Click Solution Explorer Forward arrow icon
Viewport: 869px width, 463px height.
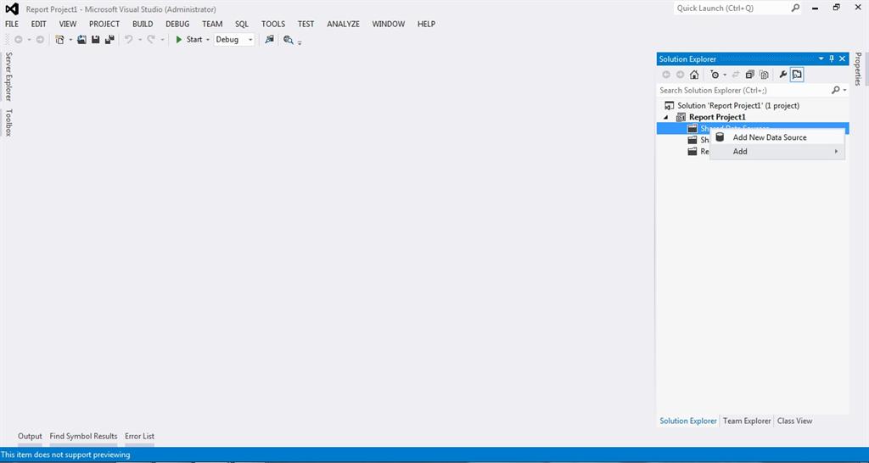pyautogui.click(x=680, y=75)
